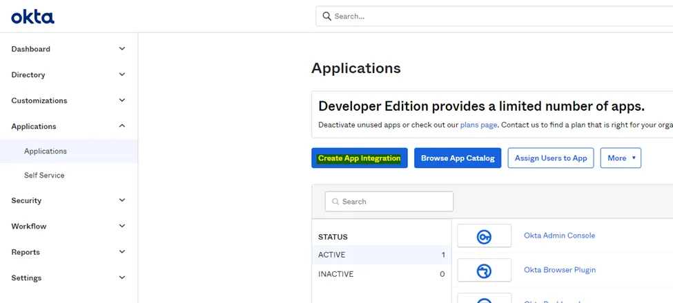Expand the Directory menu chevron
The image size is (673, 303).
122,74
